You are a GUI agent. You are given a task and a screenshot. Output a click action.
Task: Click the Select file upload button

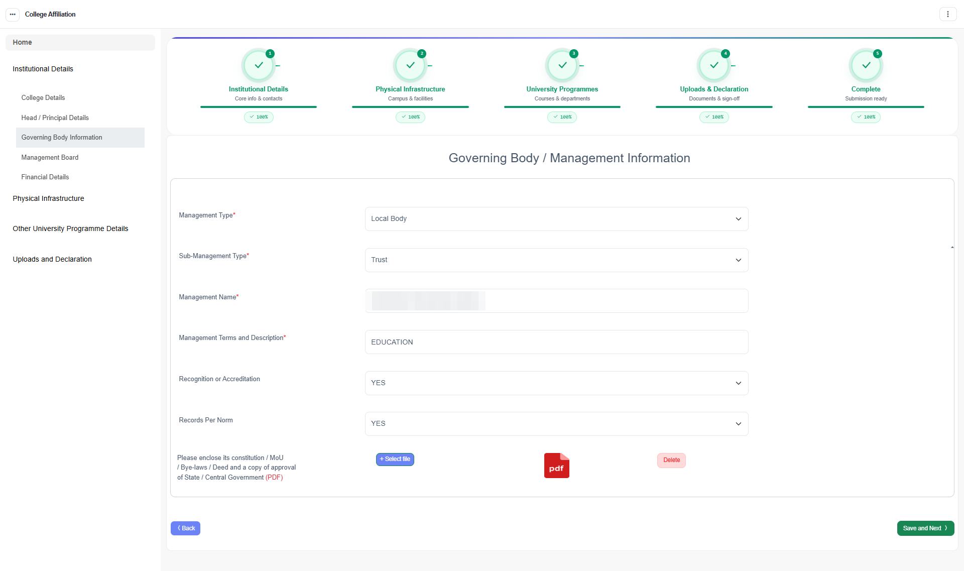pos(395,460)
